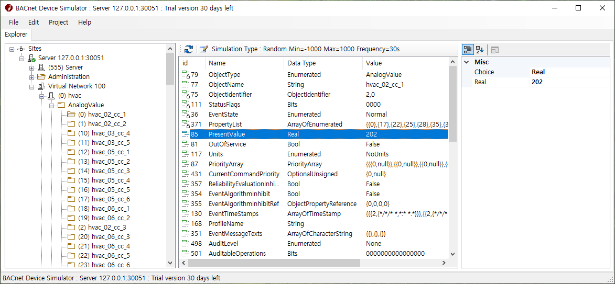The width and height of the screenshot is (615, 284).
Task: Click the Server 127.0.0.1:30051 connected icon
Action: 31,58
